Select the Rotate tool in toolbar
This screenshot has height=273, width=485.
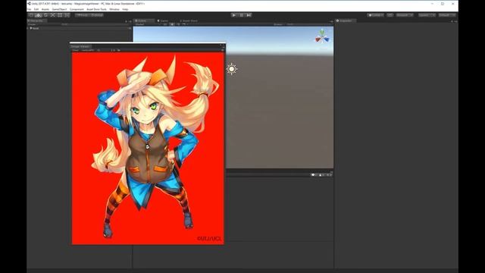45,15
